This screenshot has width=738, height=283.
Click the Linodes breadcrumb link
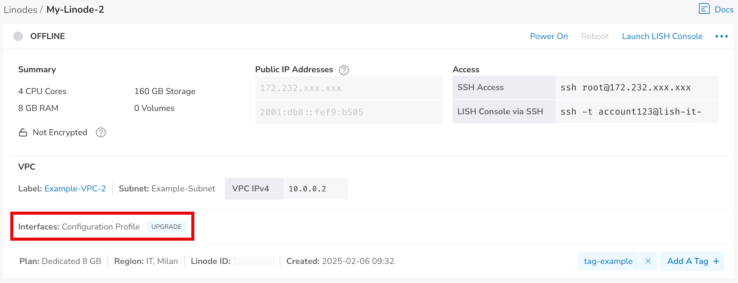[20, 10]
